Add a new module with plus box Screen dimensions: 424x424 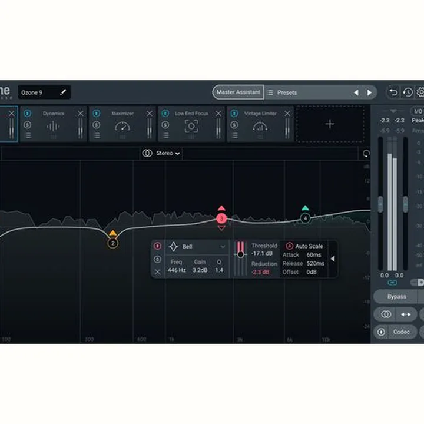330,124
